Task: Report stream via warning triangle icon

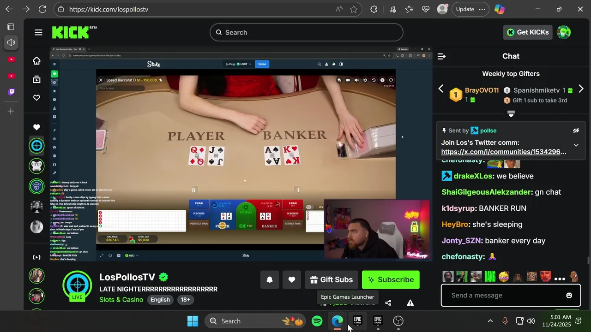Action: tap(410, 303)
